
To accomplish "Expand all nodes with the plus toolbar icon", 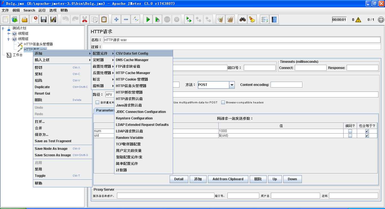I will tap(116, 19).
